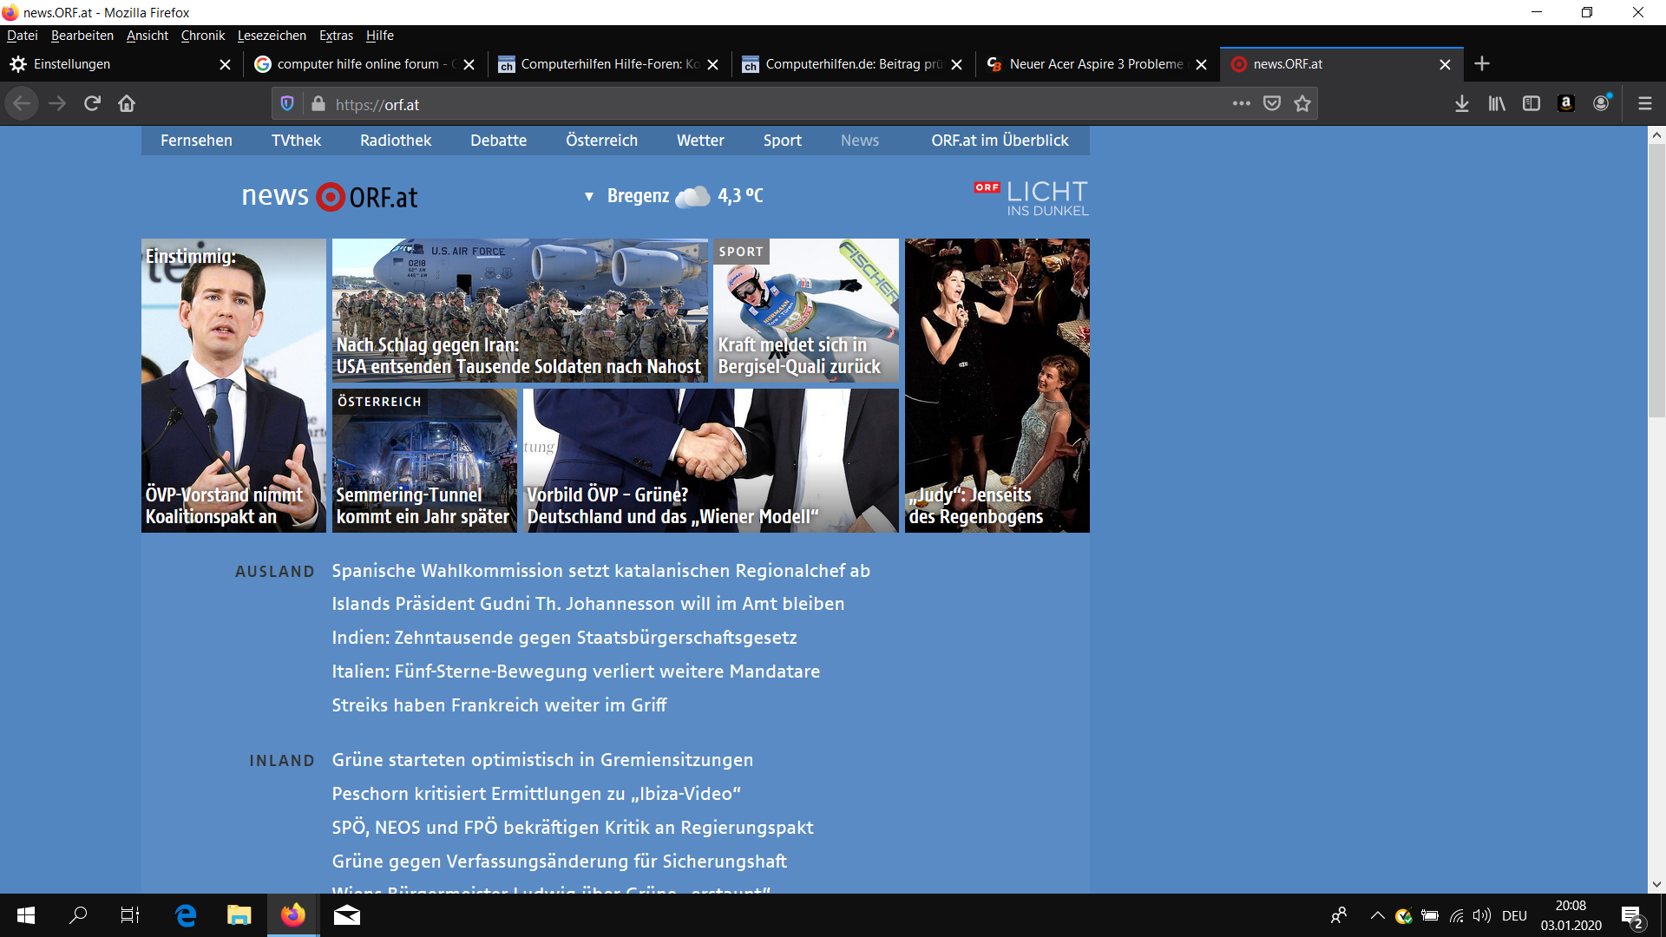Open the Downloads panel icon

tap(1461, 104)
